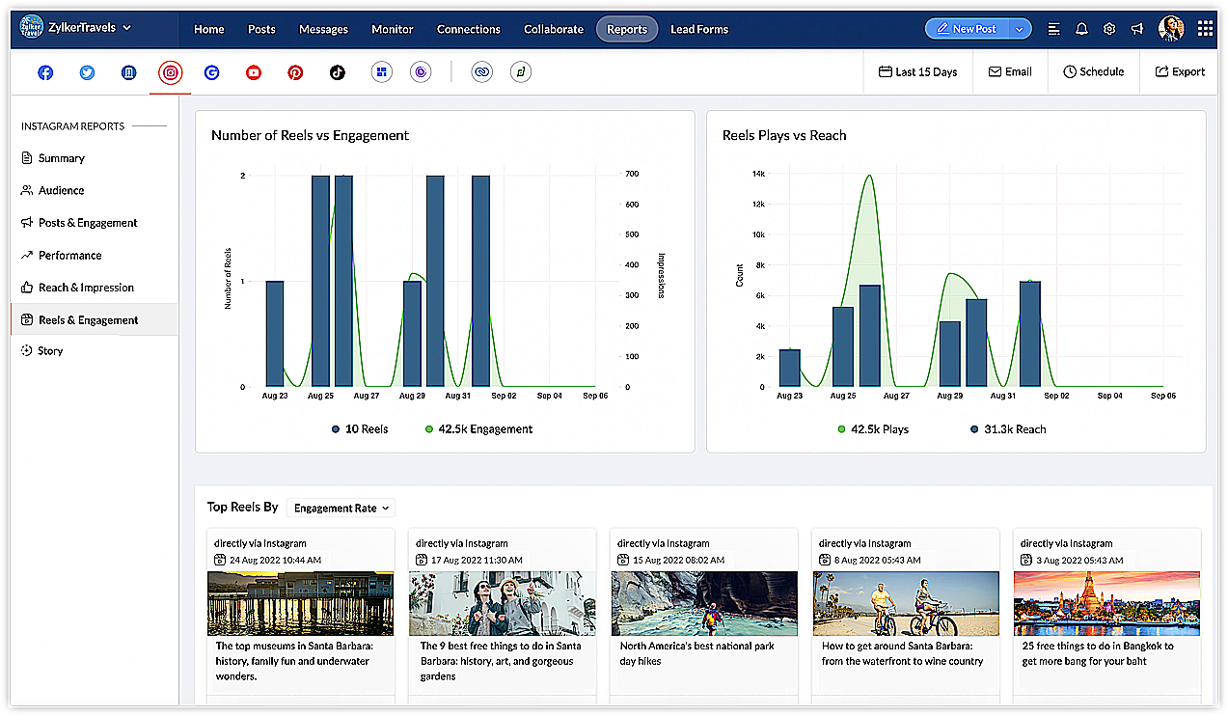Viewport: 1228px width, 716px height.
Task: Select the YouTube channel icon
Action: 254,72
